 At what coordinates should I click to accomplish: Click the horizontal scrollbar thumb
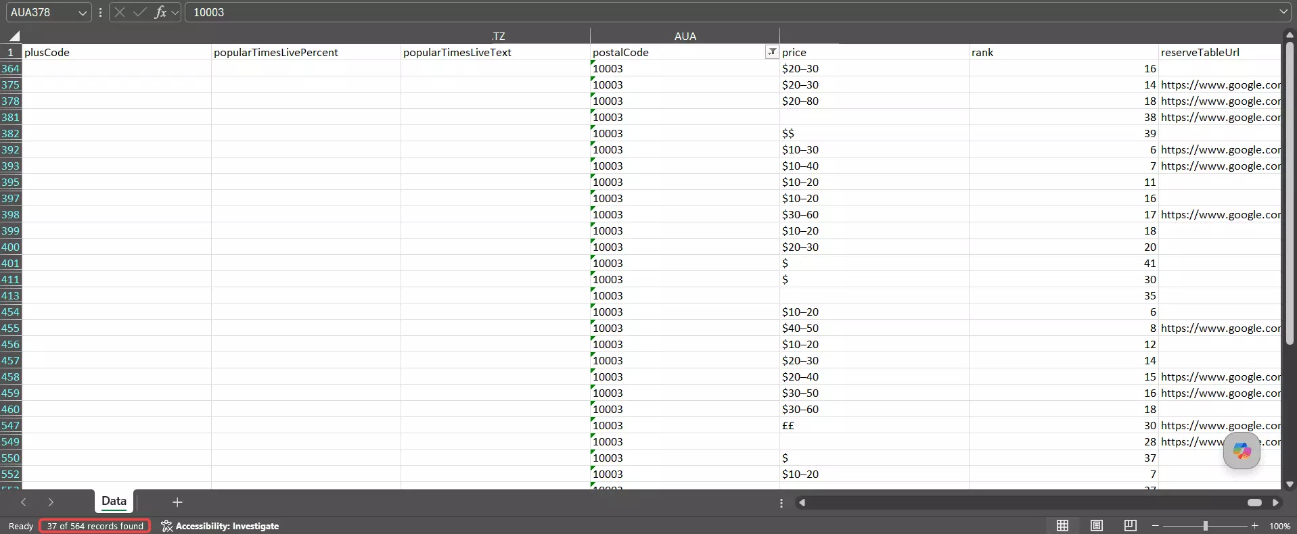click(x=1254, y=502)
